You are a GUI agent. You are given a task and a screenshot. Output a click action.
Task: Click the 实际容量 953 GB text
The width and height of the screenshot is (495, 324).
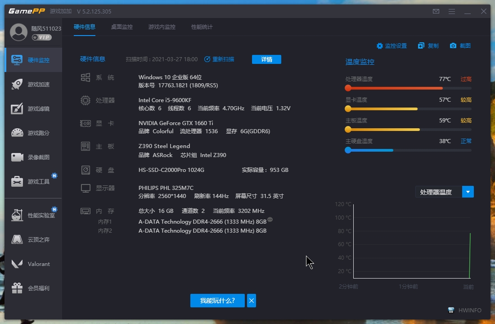click(x=265, y=170)
